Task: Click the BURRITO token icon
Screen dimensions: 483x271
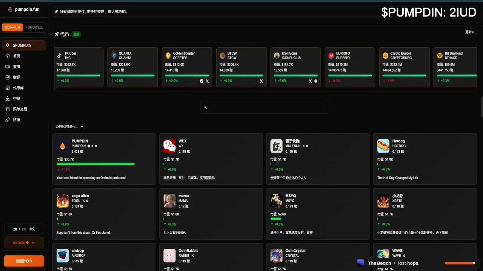Action: [x=331, y=55]
